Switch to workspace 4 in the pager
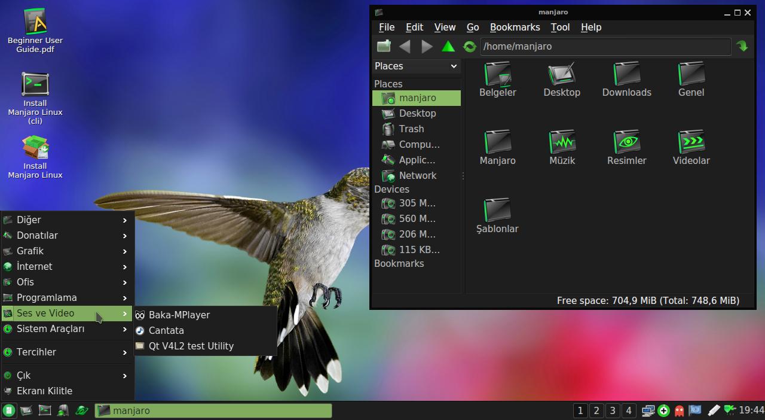 pyautogui.click(x=629, y=410)
